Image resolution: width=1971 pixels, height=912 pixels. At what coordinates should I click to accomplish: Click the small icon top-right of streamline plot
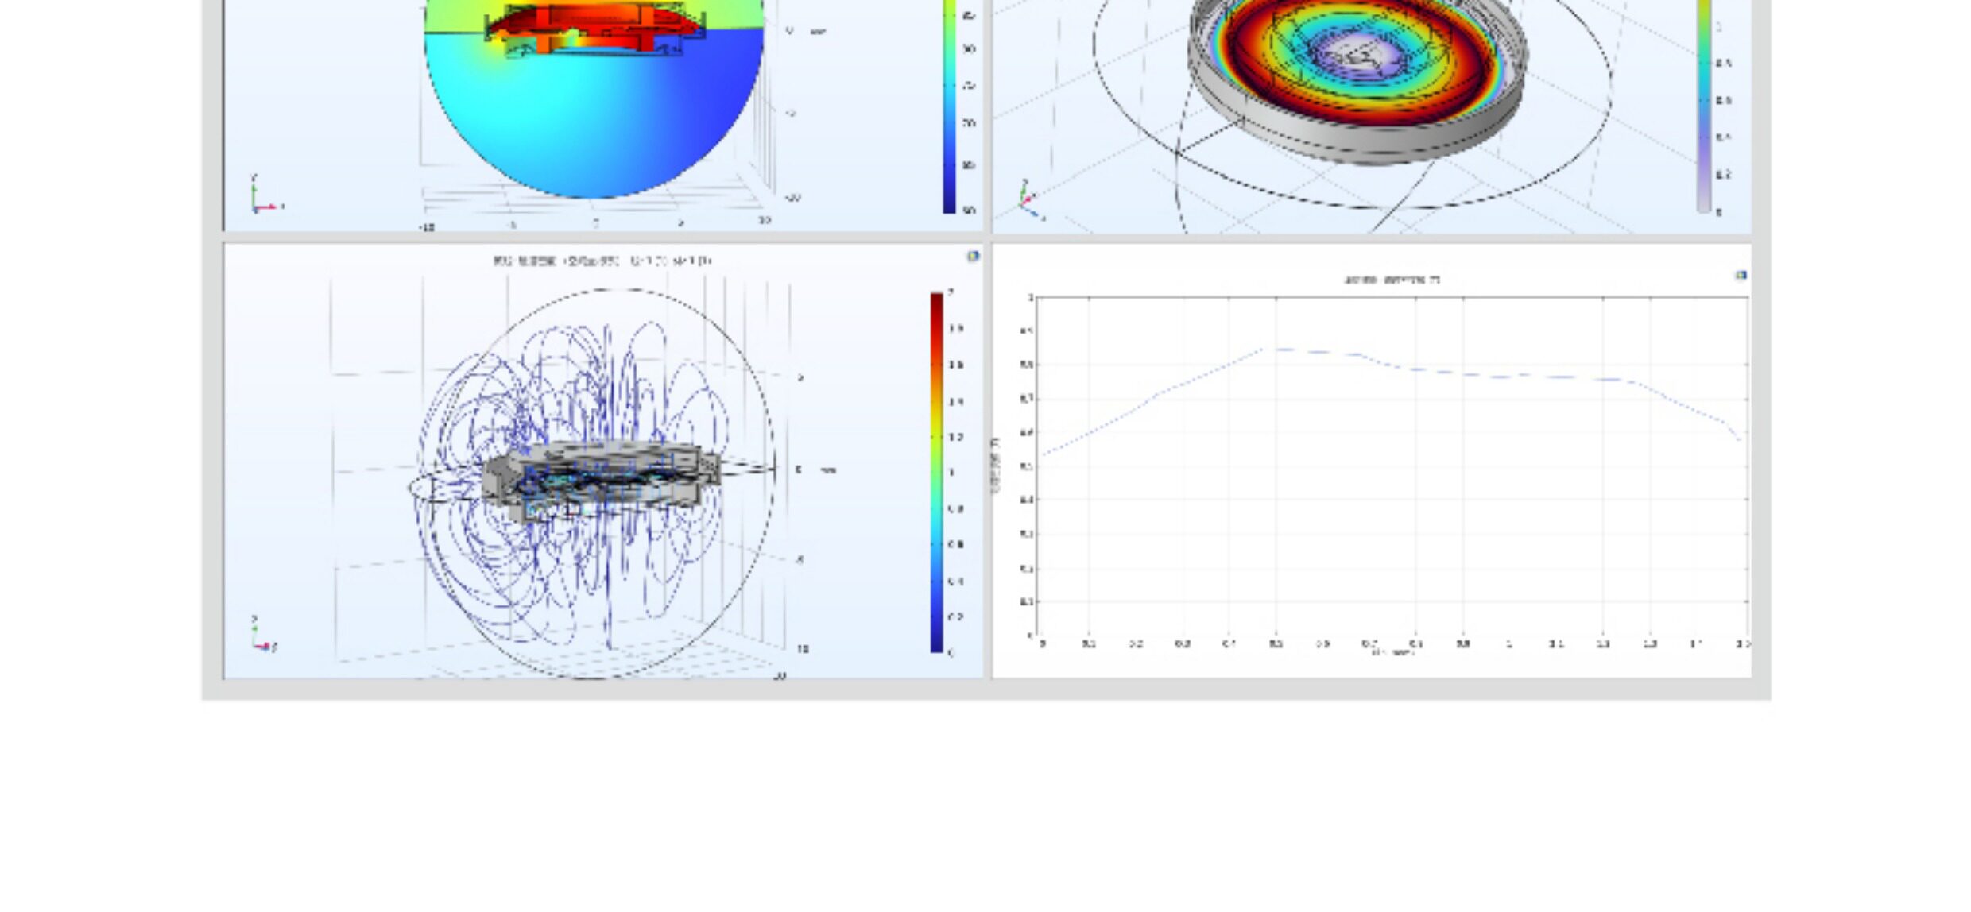pyautogui.click(x=973, y=256)
